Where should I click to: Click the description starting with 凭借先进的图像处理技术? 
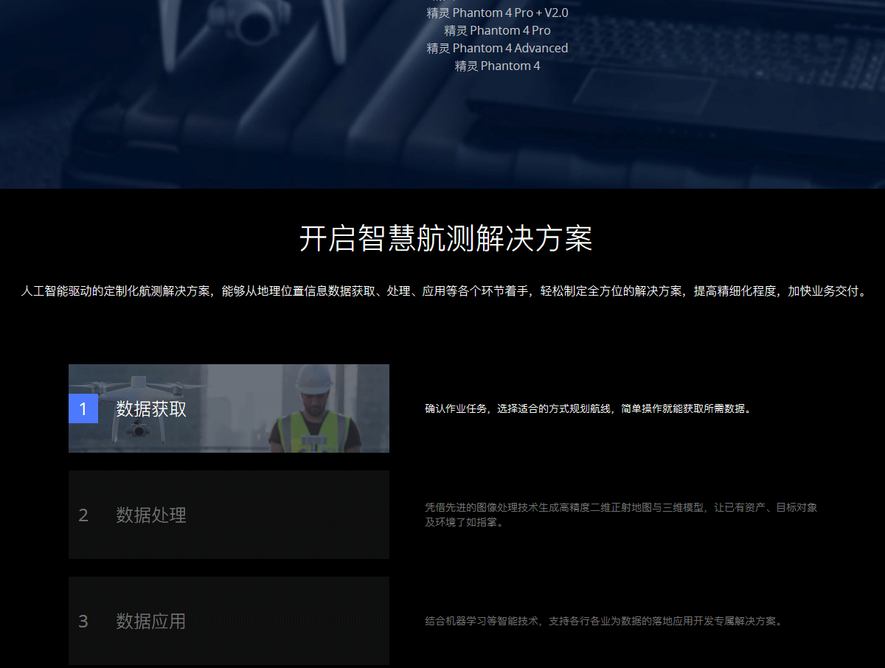tap(620, 515)
